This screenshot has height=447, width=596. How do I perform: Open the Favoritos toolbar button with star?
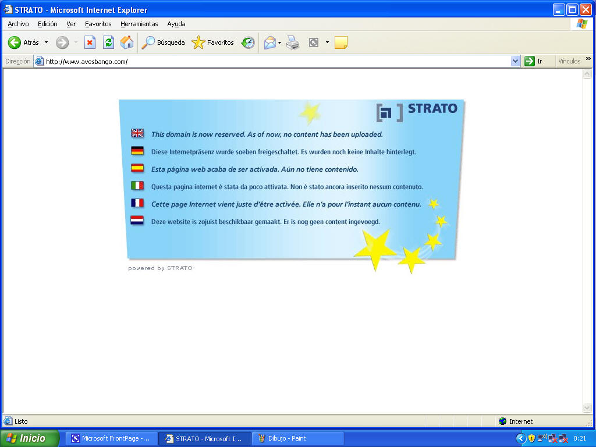[x=213, y=42]
